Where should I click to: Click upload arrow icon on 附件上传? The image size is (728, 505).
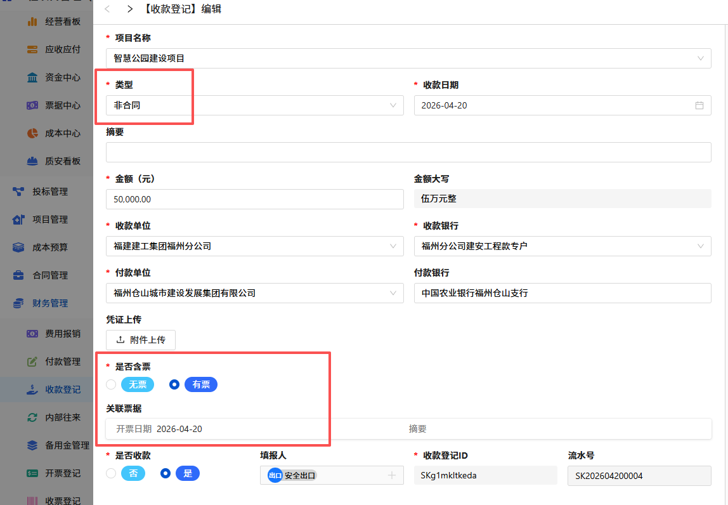click(x=120, y=339)
